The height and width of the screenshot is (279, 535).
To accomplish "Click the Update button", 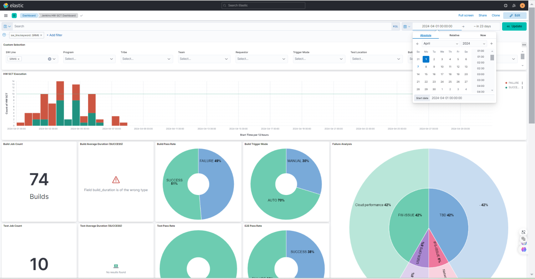I will (514, 26).
